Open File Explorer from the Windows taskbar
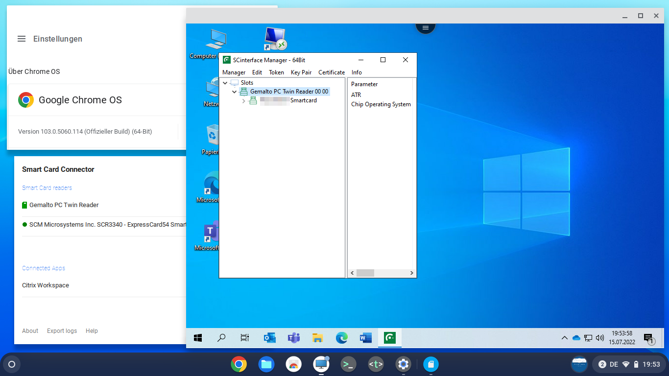Image resolution: width=669 pixels, height=376 pixels. pos(317,338)
